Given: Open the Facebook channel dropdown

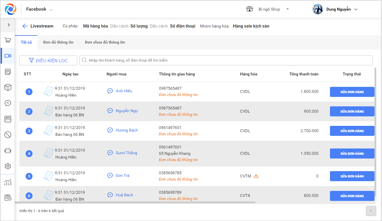Looking at the screenshot, I should (39, 9).
